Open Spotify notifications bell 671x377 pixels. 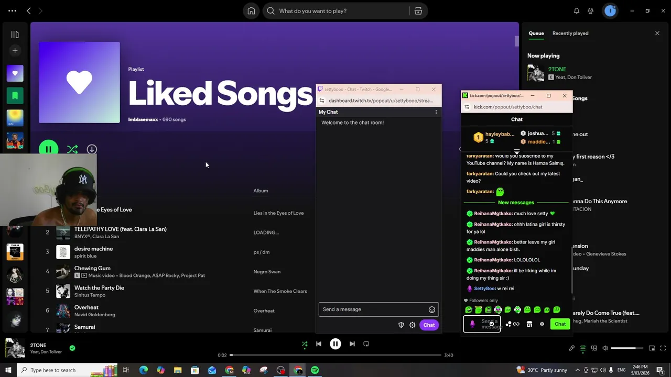click(577, 11)
